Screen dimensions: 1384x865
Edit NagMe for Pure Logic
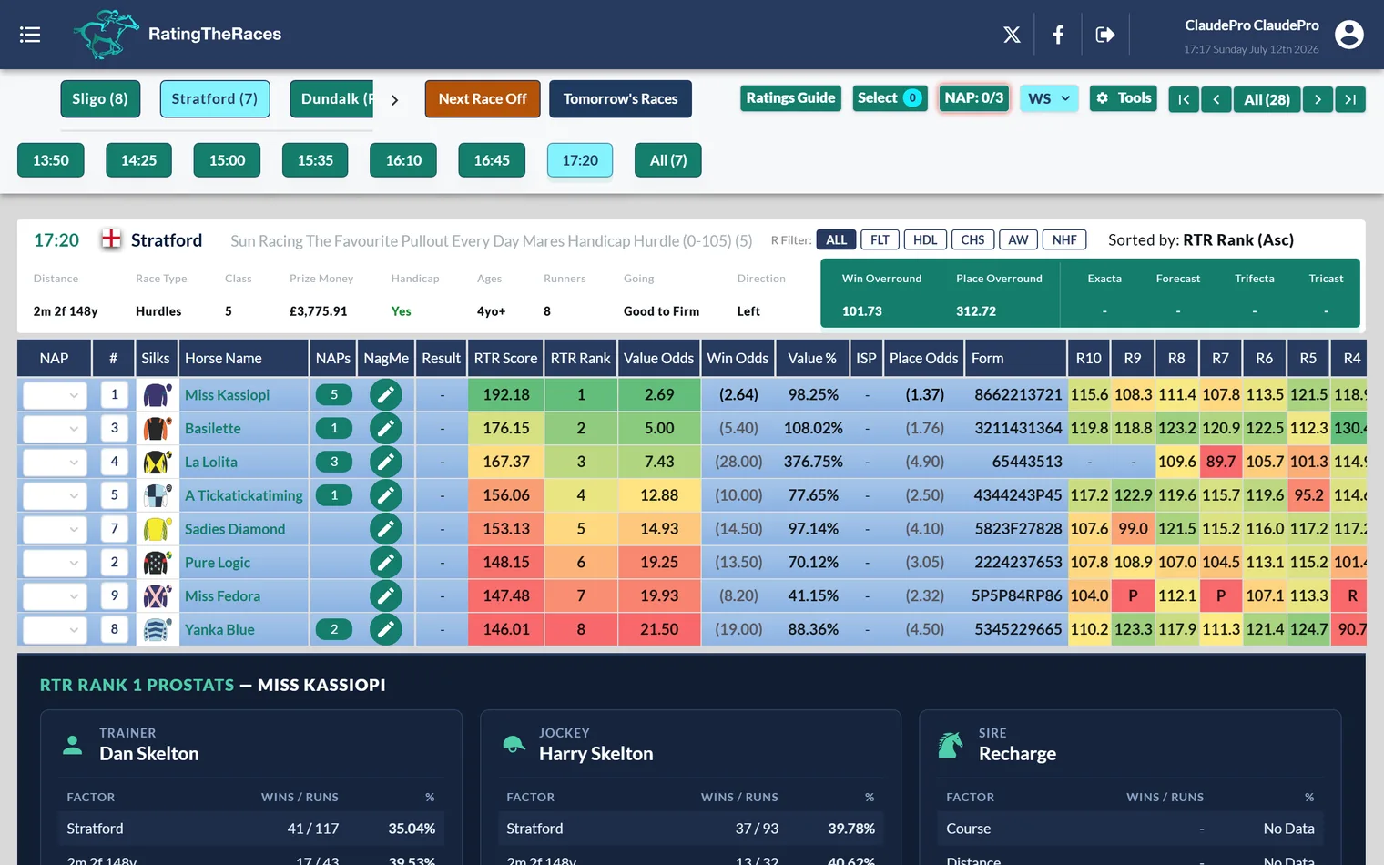coord(386,562)
